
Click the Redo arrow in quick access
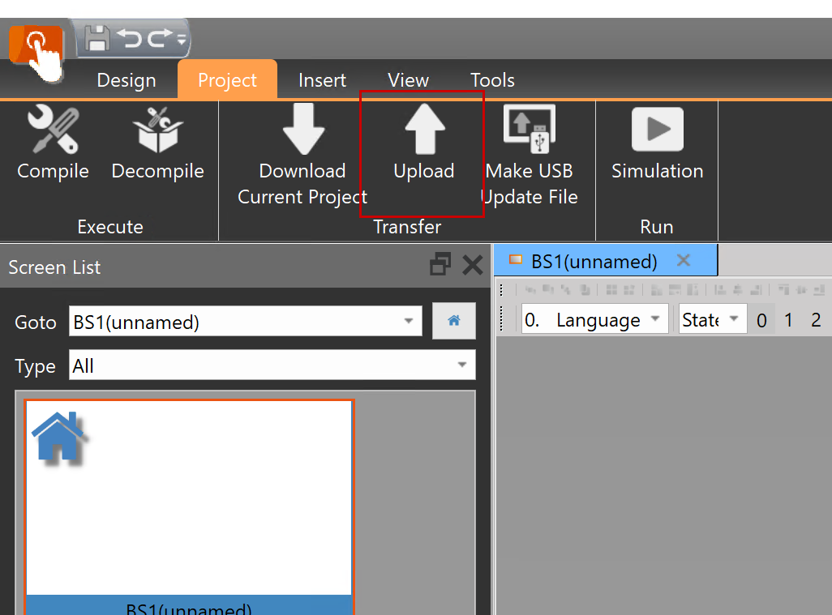click(x=159, y=38)
